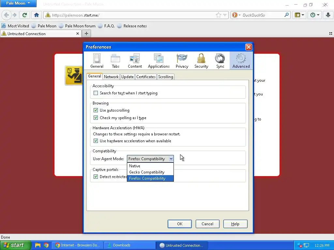Click the browser Forward arrow button
334x250 pixels.
(x=14, y=15)
